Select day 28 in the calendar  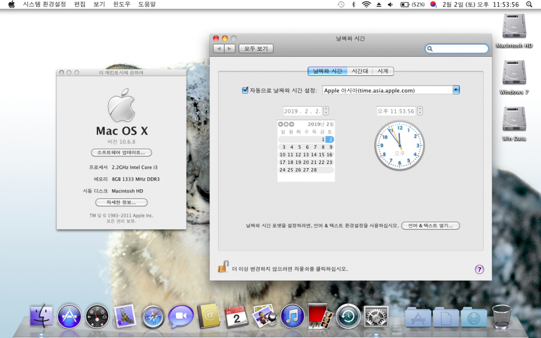point(314,170)
